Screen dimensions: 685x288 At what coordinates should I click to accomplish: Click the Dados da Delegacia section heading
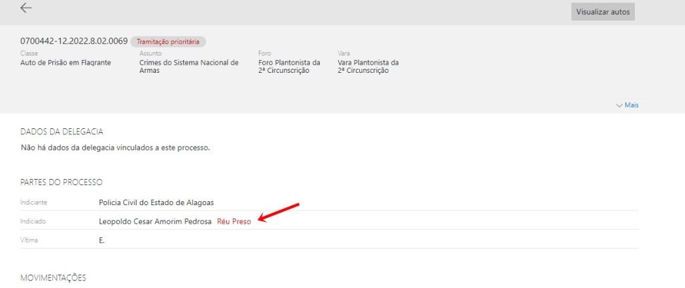(62, 132)
